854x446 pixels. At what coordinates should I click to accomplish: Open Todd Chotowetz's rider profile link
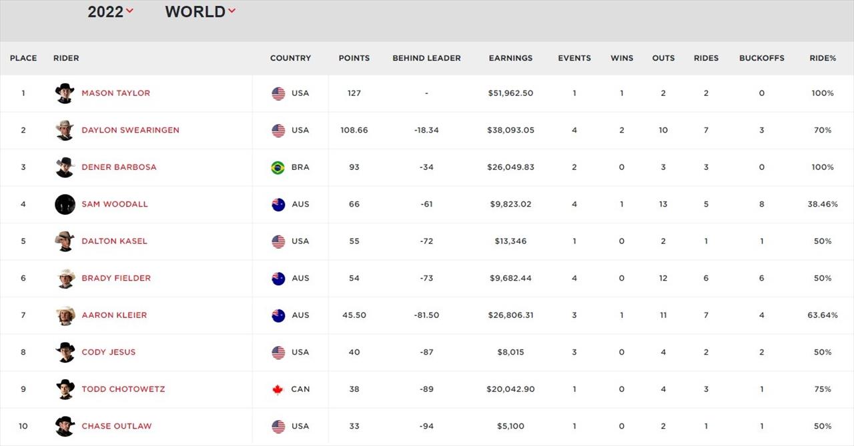point(123,389)
